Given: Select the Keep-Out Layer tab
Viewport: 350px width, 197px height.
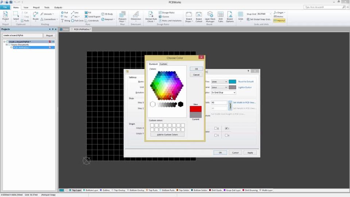Looking at the screenshot, I should pyautogui.click(x=232, y=190).
